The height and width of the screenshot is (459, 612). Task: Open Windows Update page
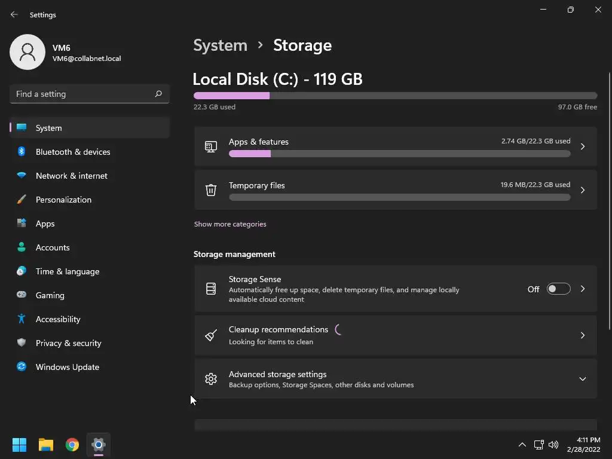[67, 367]
